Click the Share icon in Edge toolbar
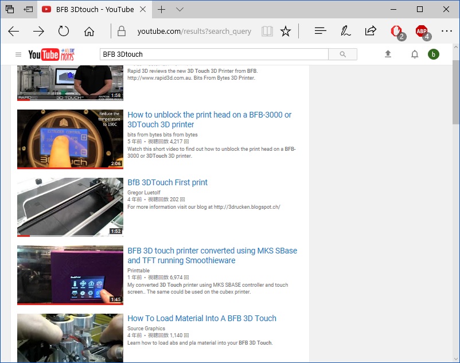This screenshot has height=363, width=460. pos(371,31)
